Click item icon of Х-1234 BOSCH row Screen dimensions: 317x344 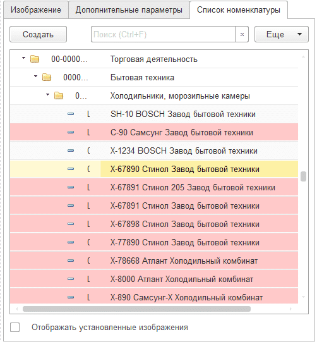[x=71, y=150]
